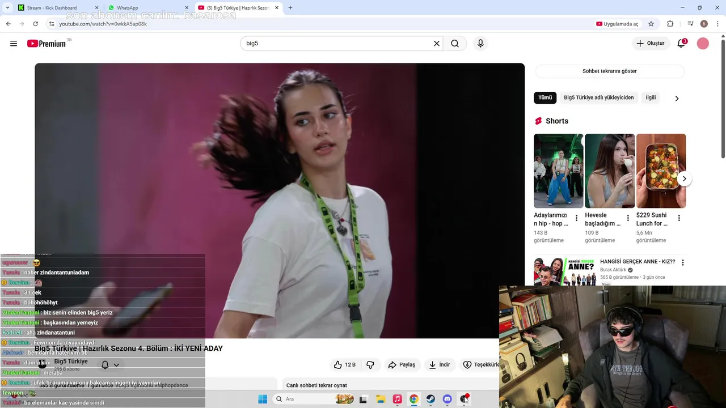This screenshot has width=726, height=408.
Task: Click the Oluştur create button
Action: tap(650, 44)
